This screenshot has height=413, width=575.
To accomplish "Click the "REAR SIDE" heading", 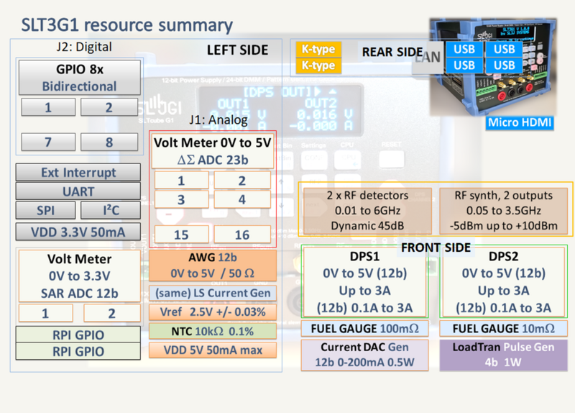I will click(x=392, y=52).
